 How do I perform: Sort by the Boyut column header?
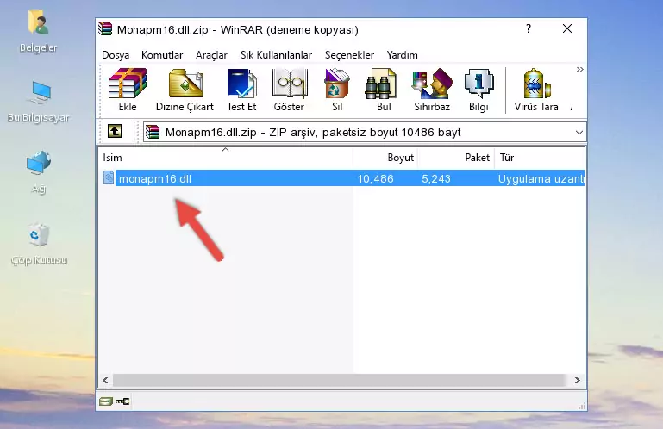[x=385, y=158]
